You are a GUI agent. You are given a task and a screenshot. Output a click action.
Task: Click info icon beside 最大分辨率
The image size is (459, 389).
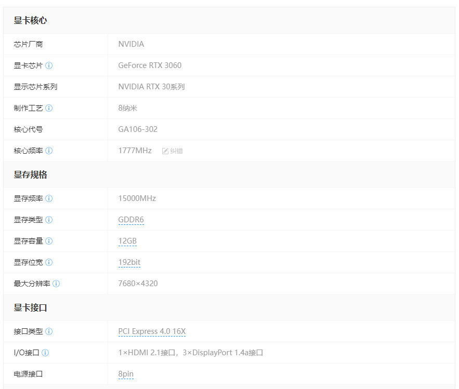pyautogui.click(x=56, y=284)
